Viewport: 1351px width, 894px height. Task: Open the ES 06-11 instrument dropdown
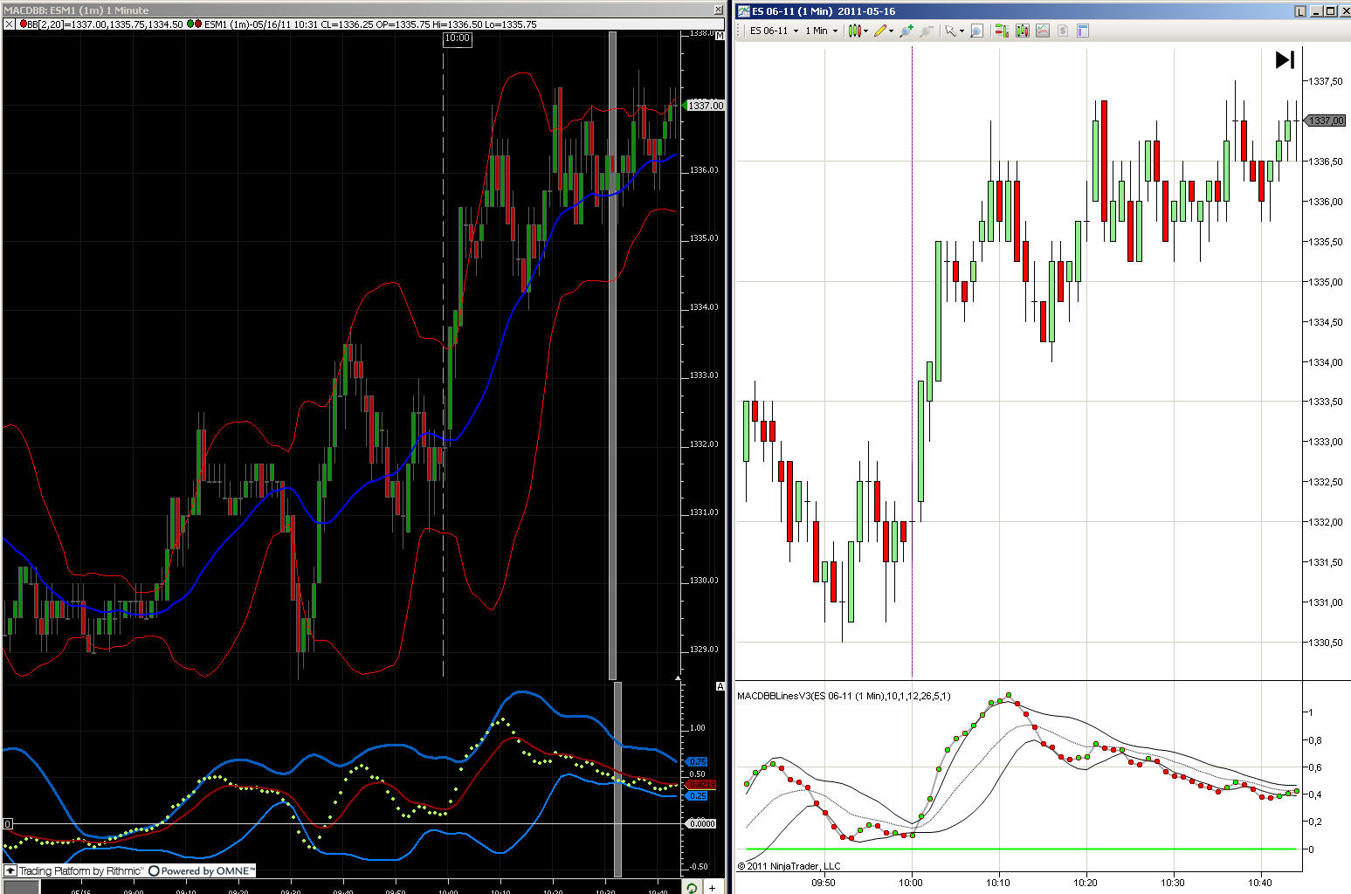(x=774, y=31)
